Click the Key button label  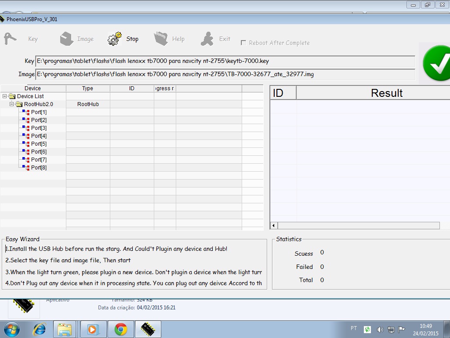pos(33,39)
